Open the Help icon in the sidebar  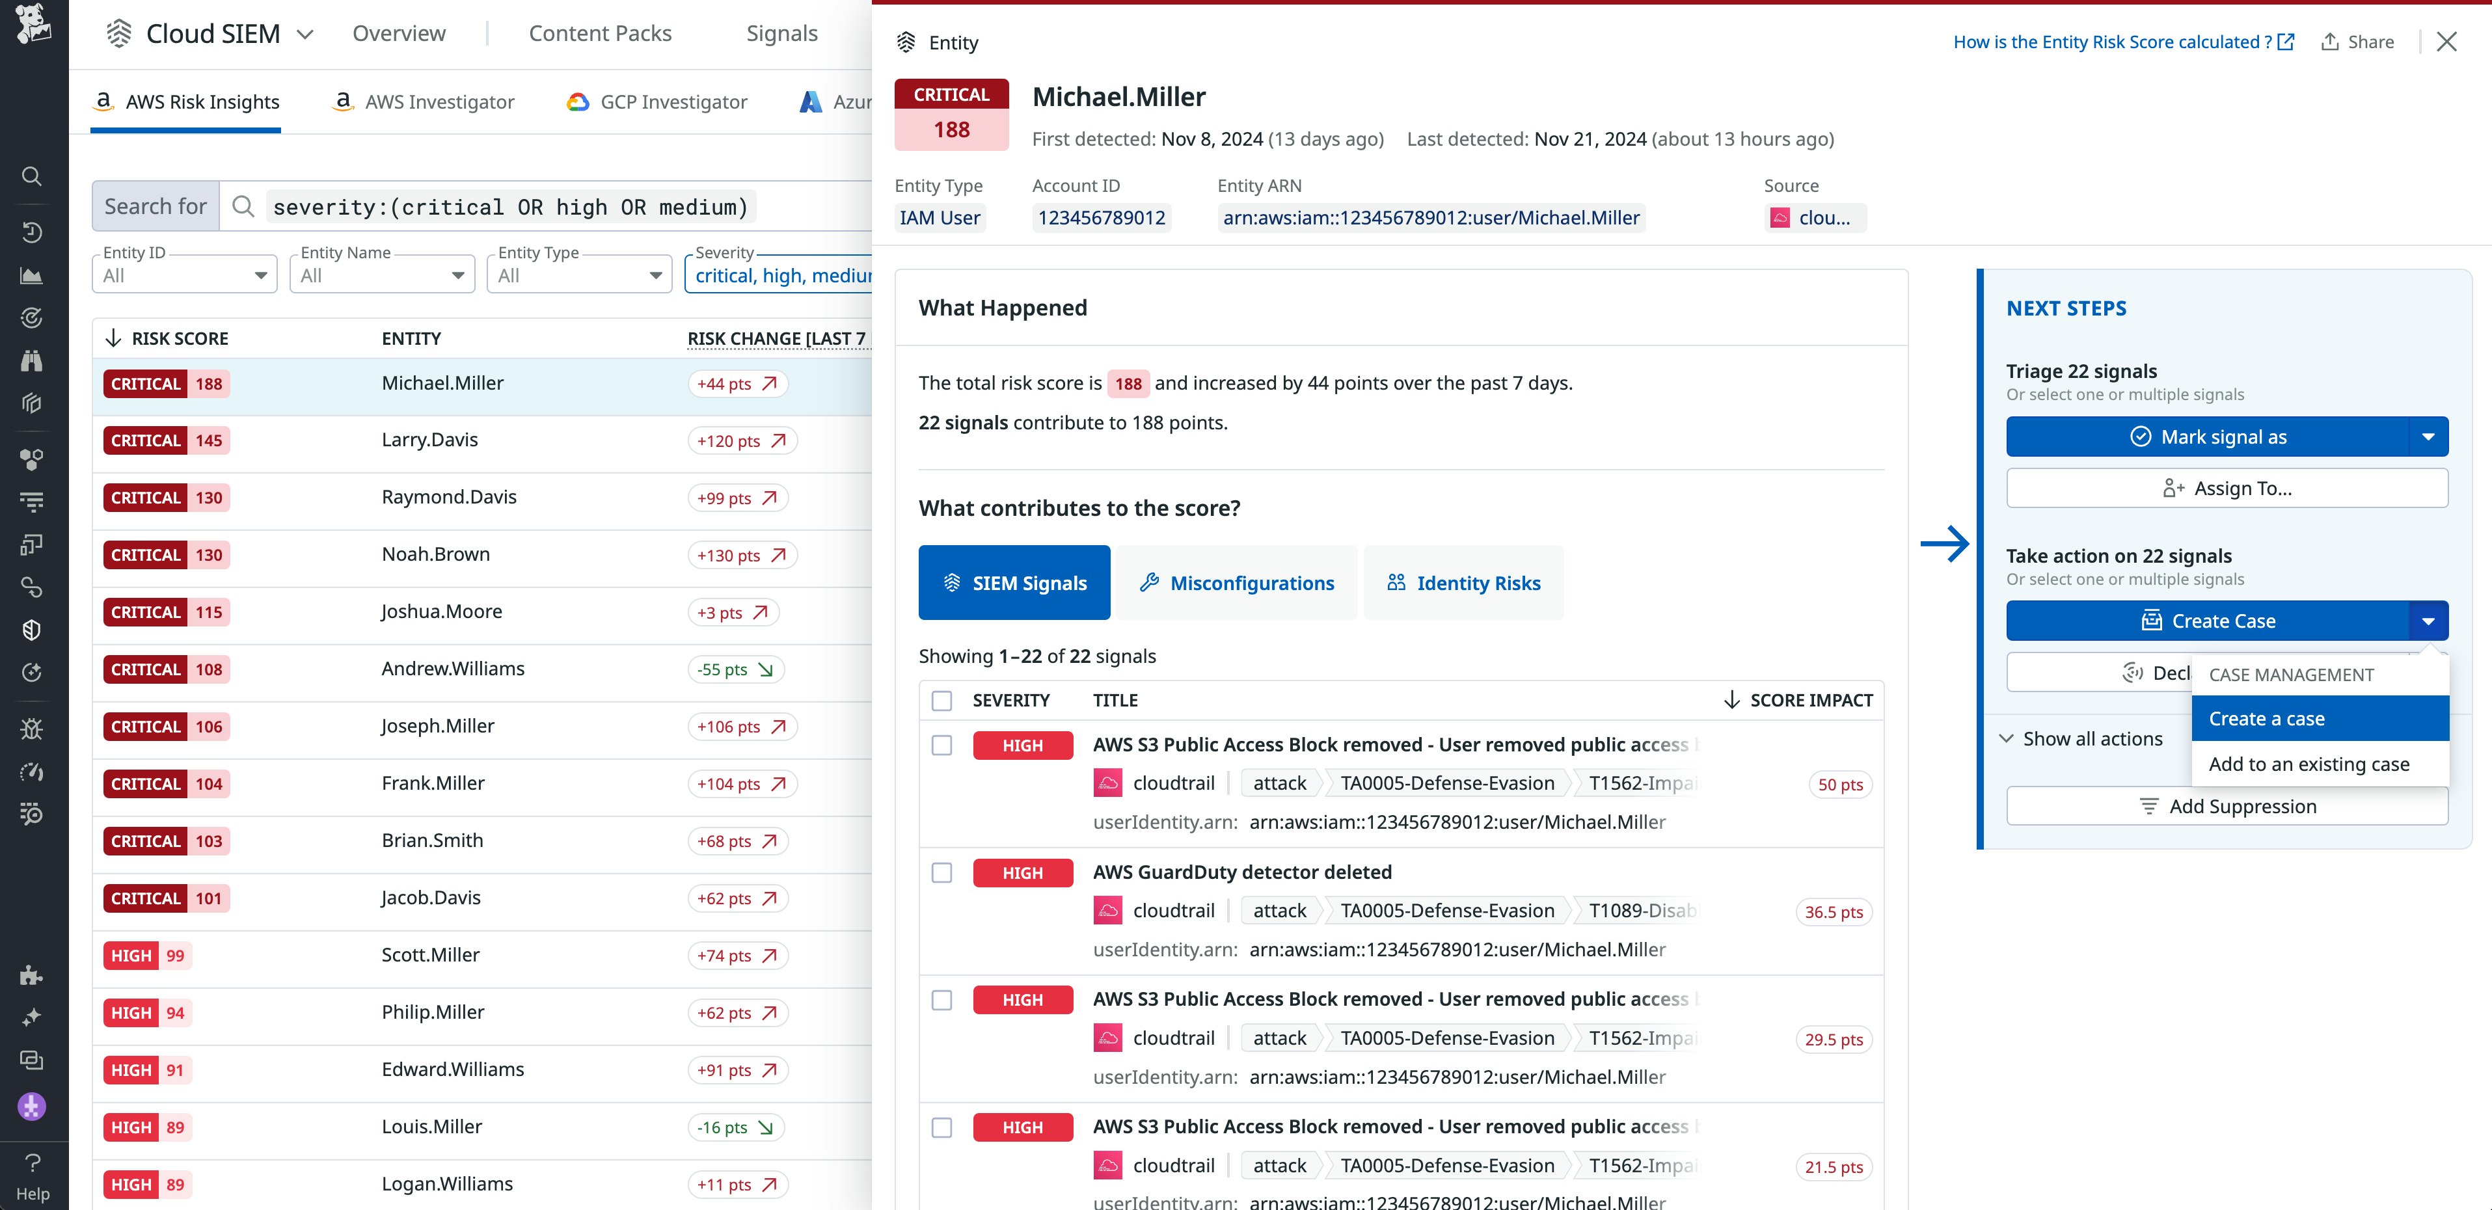pyautogui.click(x=32, y=1174)
